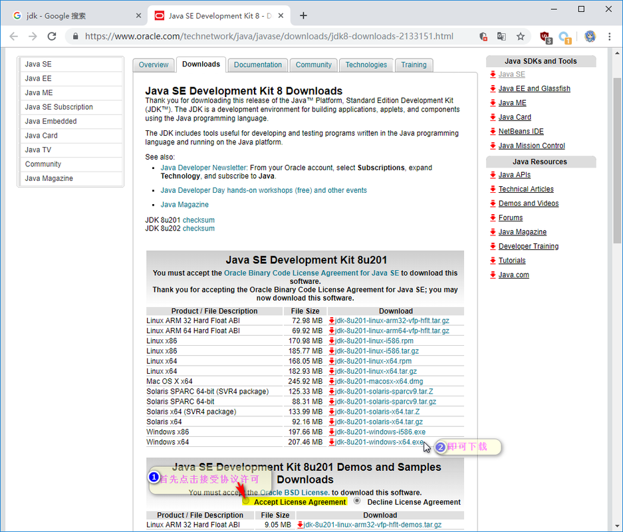Screen dimensions: 623x532
Task: Select Decline License Agreement radio button
Action: pyautogui.click(x=357, y=501)
